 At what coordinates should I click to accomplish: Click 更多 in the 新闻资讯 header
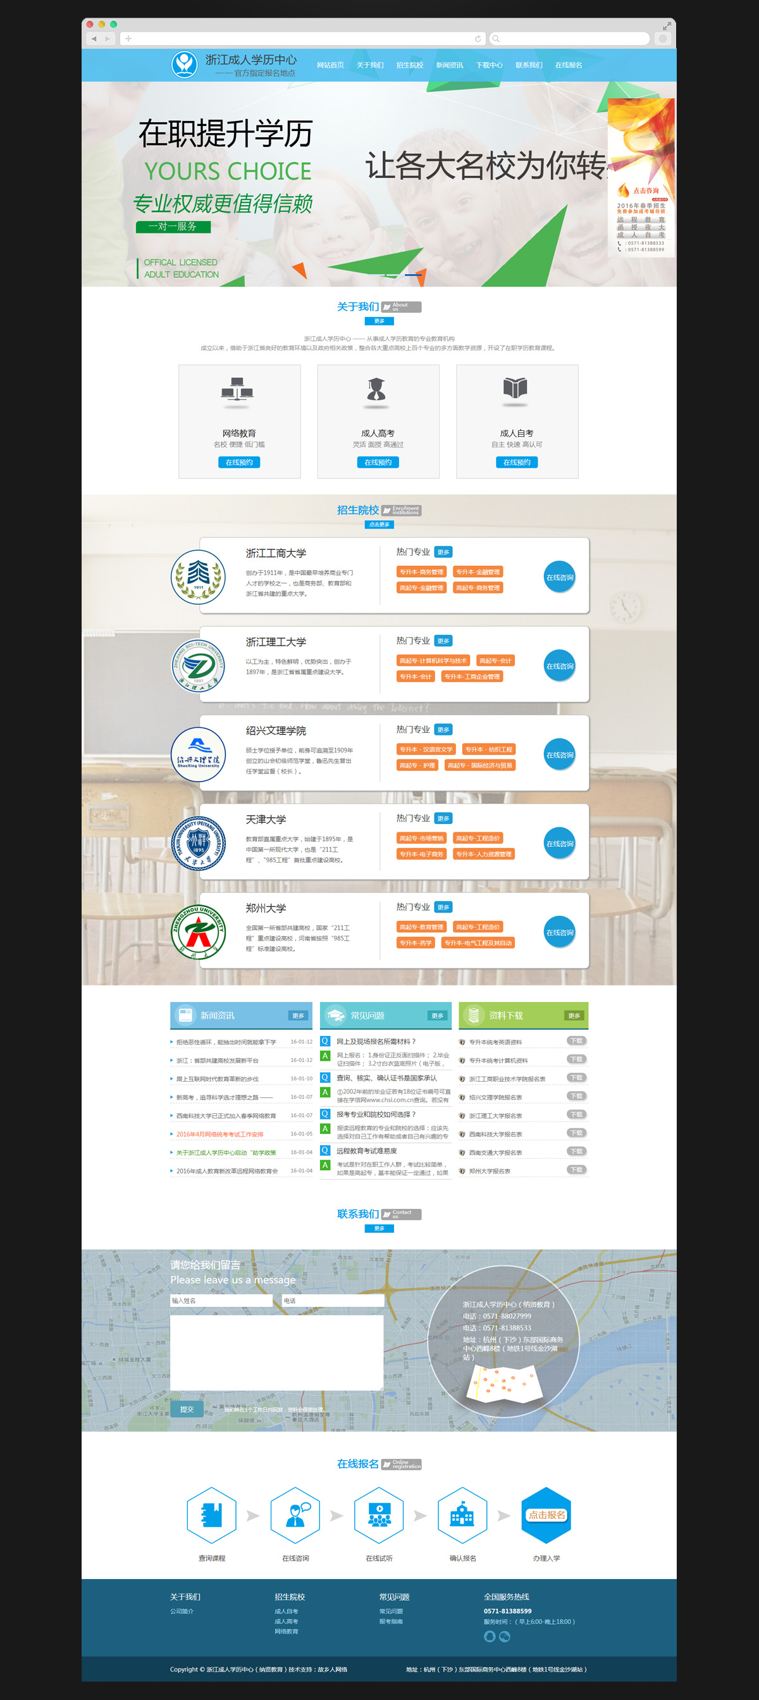coord(298,1016)
